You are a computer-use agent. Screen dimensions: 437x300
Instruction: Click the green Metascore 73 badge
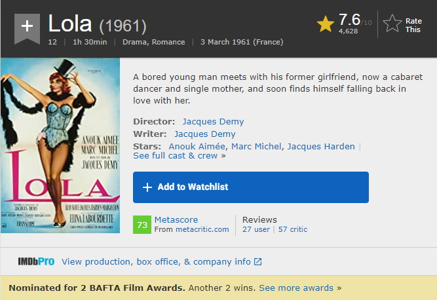click(142, 225)
